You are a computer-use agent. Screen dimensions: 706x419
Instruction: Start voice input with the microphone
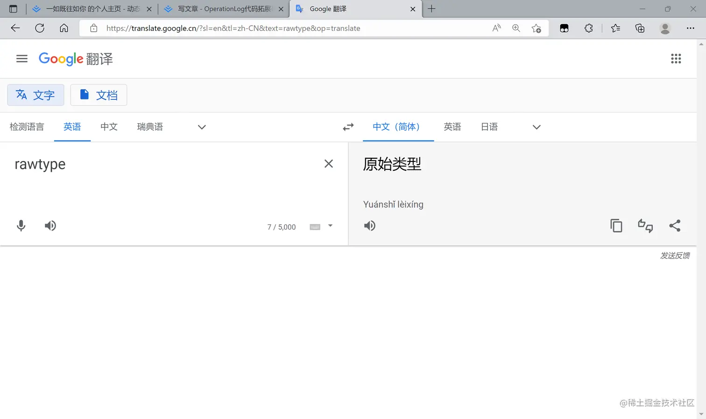click(21, 226)
